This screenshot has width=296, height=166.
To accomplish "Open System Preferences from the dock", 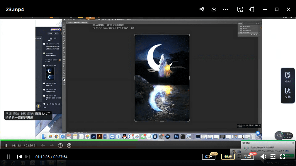I will [x=161, y=137].
